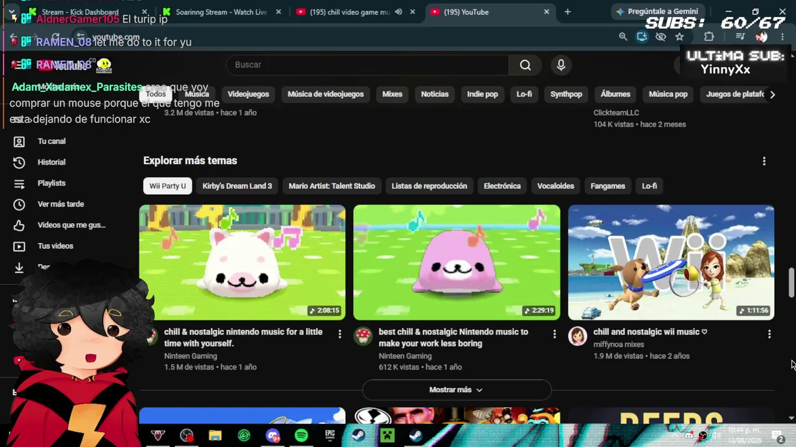This screenshot has width=796, height=447.
Task: Click the miffynoa mixes channel avatar
Action: click(x=578, y=336)
